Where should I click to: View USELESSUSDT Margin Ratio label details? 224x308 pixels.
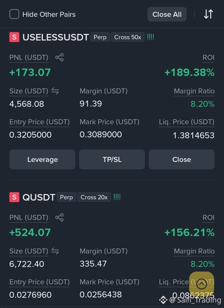click(x=194, y=91)
